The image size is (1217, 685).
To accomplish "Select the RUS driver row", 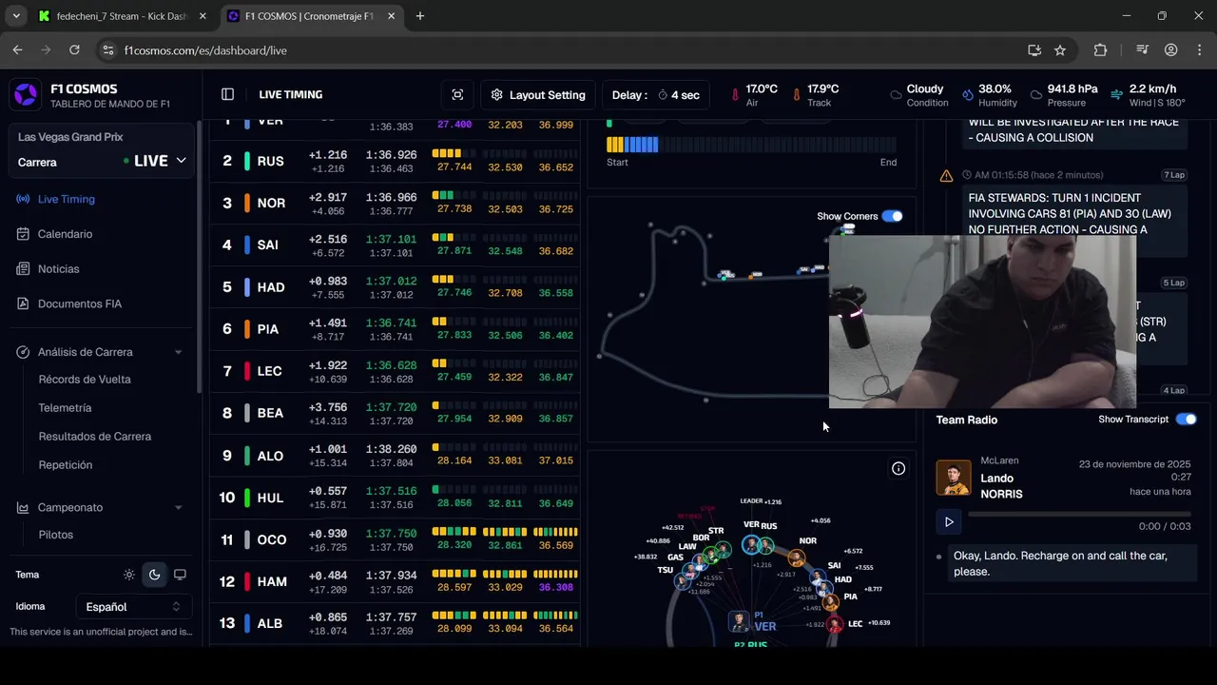I will [x=395, y=162].
